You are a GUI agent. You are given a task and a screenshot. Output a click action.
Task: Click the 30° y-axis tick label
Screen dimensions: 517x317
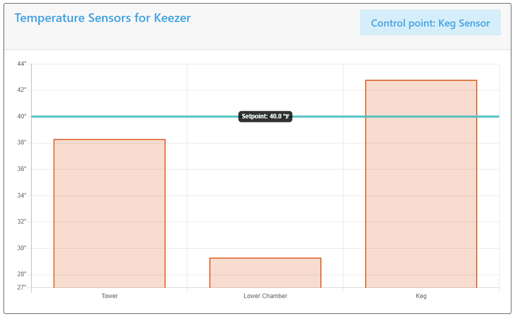tap(22, 248)
